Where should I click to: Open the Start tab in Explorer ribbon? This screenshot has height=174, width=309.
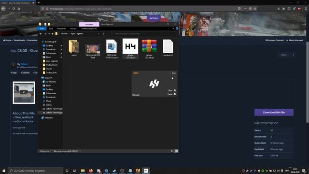coord(51,29)
